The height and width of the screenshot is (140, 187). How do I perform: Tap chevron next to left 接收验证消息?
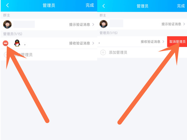click(93, 43)
